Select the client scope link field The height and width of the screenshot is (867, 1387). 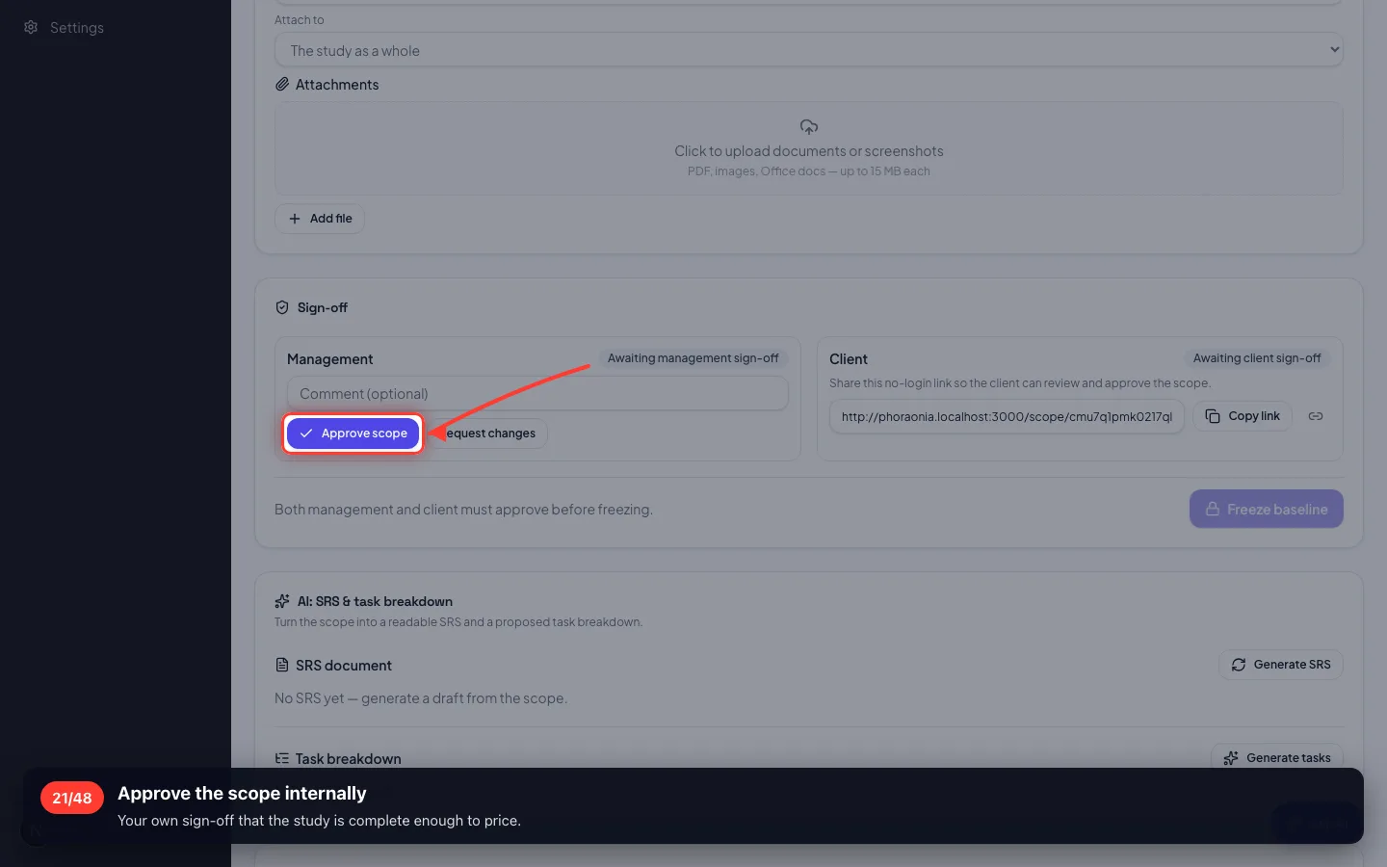click(x=1007, y=417)
